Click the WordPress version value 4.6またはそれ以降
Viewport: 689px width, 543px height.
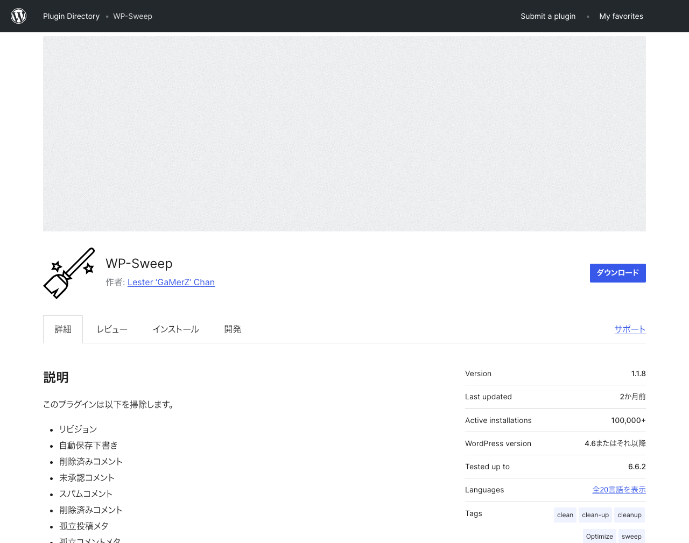[615, 443]
